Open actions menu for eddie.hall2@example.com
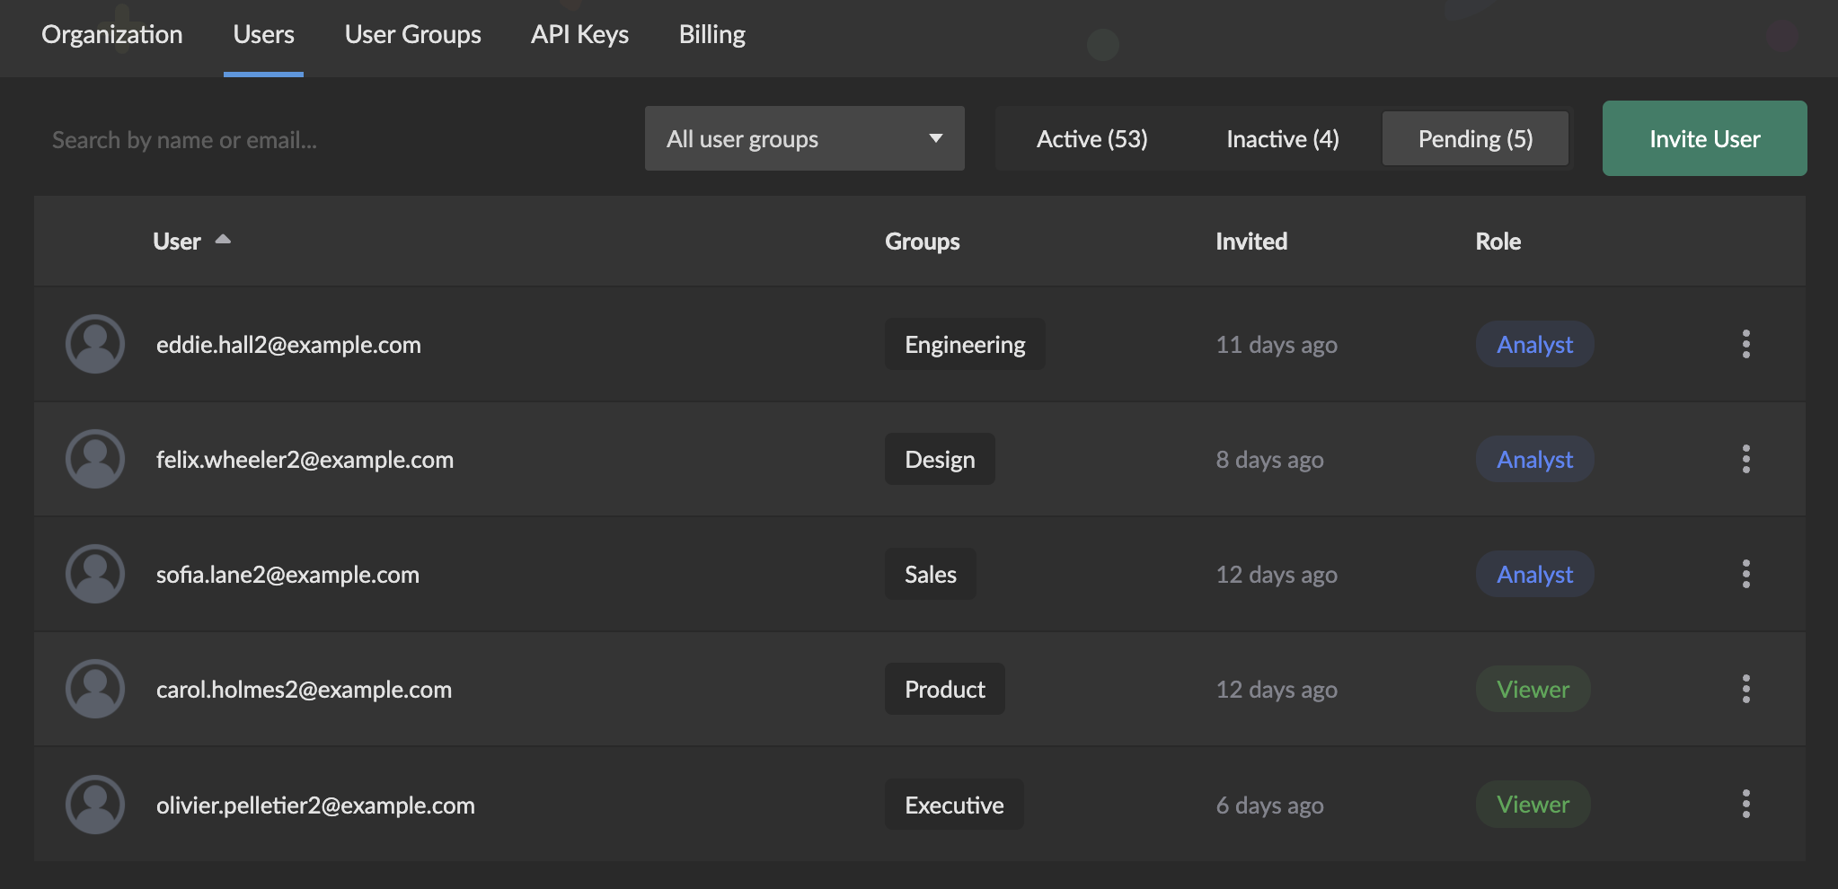1838x889 pixels. click(x=1745, y=344)
